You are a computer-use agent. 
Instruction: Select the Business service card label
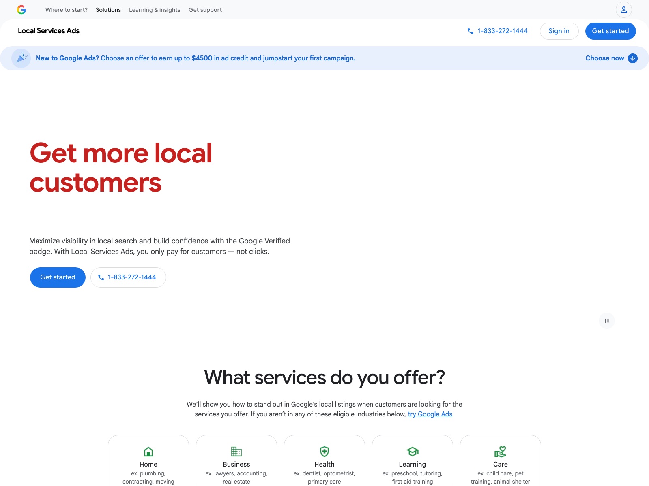(x=236, y=464)
